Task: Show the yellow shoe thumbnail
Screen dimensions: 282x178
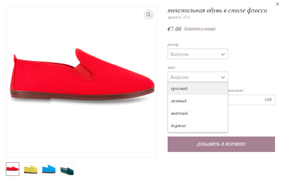Action: pyautogui.click(x=31, y=169)
